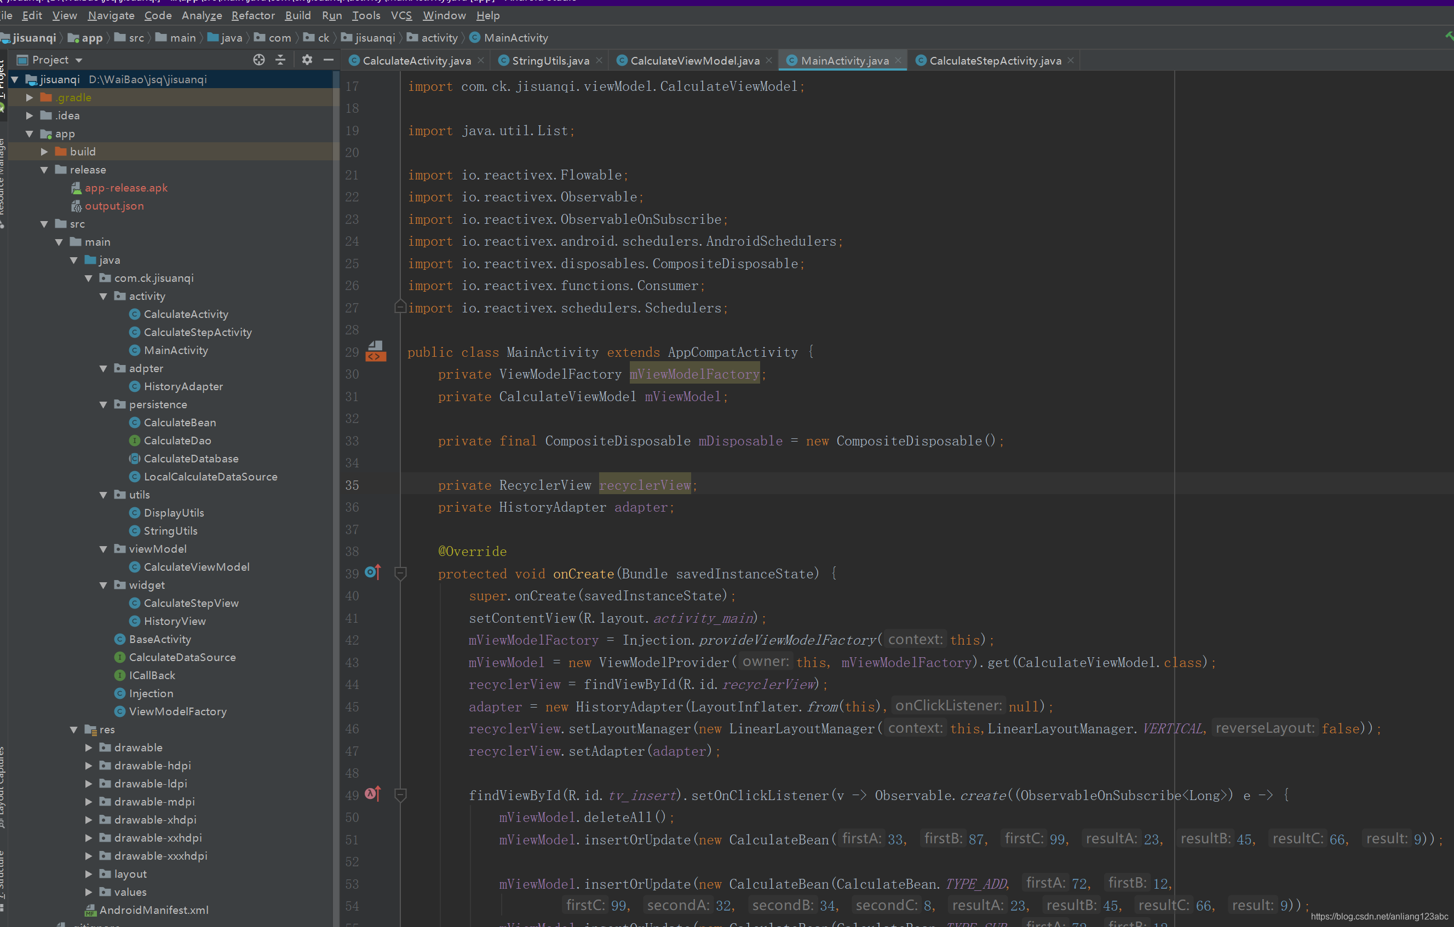The width and height of the screenshot is (1454, 927).
Task: Hide the Project panel with minus icon
Action: pyautogui.click(x=329, y=60)
